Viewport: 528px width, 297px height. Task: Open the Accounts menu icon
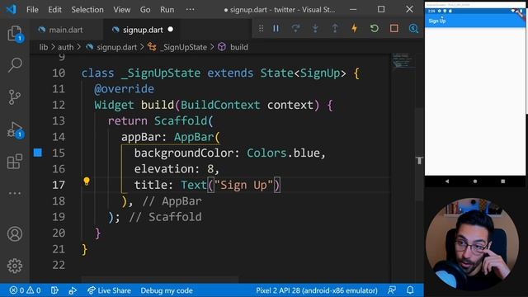click(15, 233)
